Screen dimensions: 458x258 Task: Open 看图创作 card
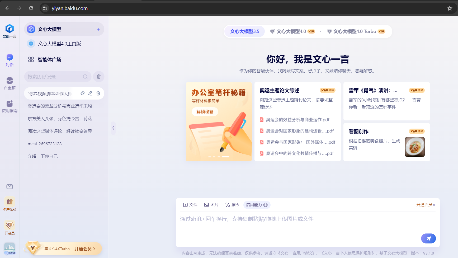click(x=386, y=142)
